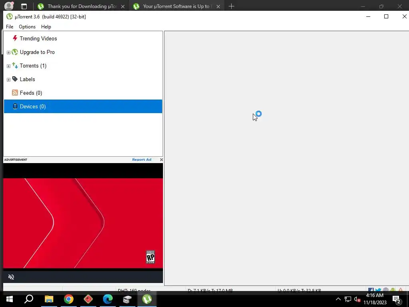Image resolution: width=409 pixels, height=307 pixels.
Task: Switch to the Thank you for Downloading tab
Action: (82, 6)
